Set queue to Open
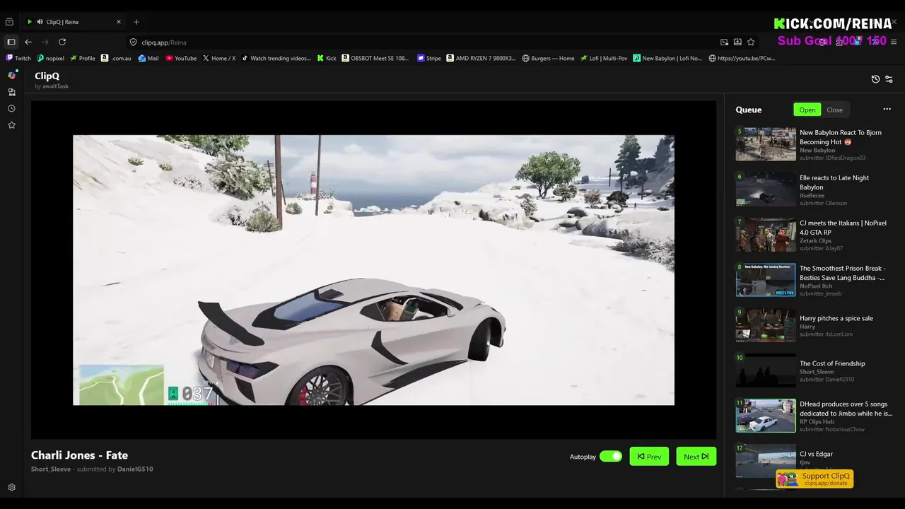The width and height of the screenshot is (905, 509). point(807,110)
